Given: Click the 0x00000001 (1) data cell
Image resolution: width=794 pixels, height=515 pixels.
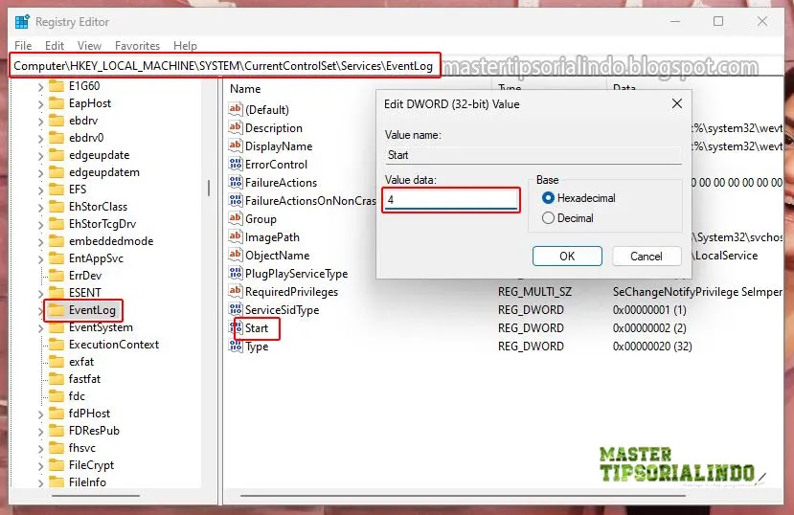Looking at the screenshot, I should (x=649, y=309).
